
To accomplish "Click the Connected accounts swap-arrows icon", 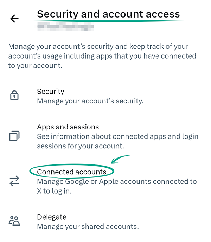I will (14, 181).
